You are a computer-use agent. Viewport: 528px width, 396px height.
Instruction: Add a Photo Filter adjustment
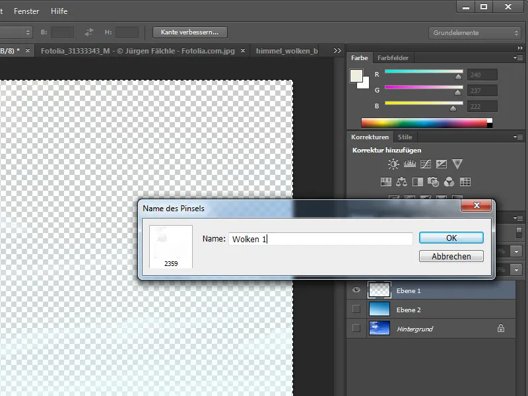coord(433,182)
